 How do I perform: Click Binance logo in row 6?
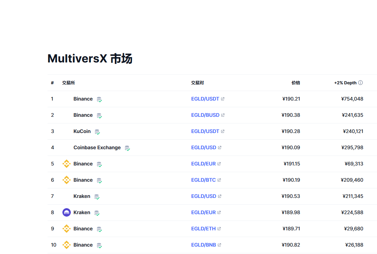tap(66, 180)
